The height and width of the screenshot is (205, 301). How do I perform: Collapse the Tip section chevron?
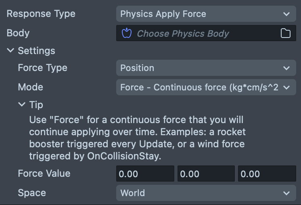(21, 105)
